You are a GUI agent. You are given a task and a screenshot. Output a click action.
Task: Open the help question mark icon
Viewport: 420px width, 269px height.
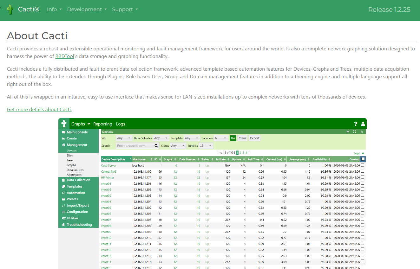356,124
